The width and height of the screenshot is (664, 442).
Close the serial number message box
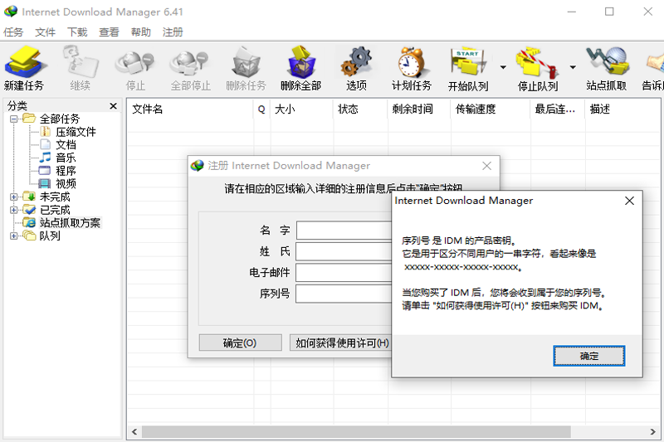click(629, 201)
